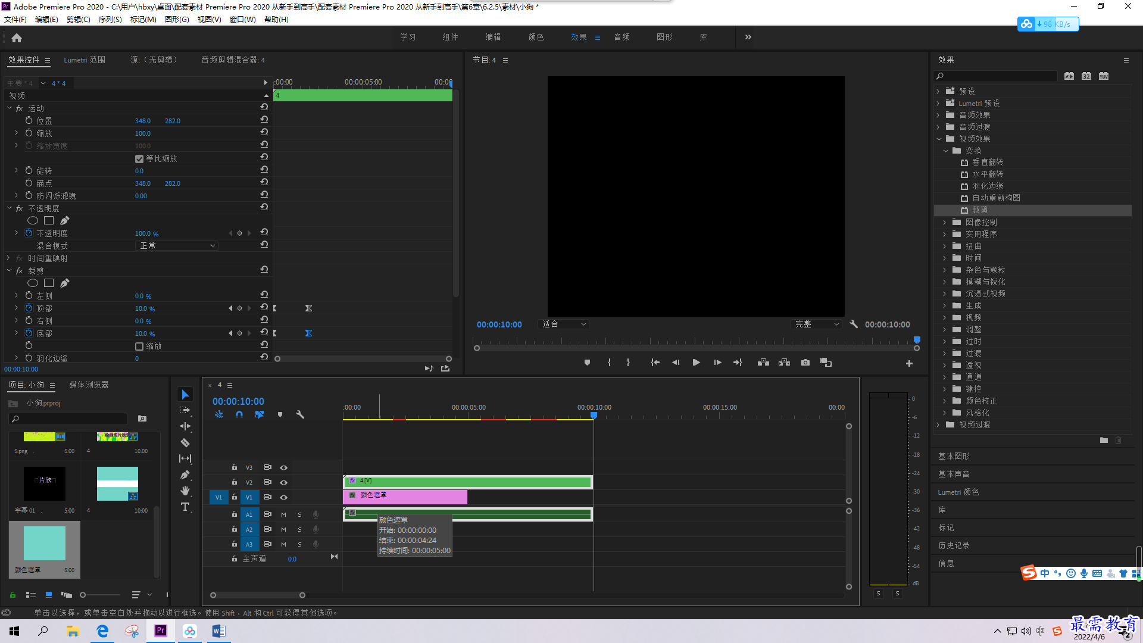The height and width of the screenshot is (643, 1143).
Task: Open 历史记录 panel
Action: (x=954, y=545)
